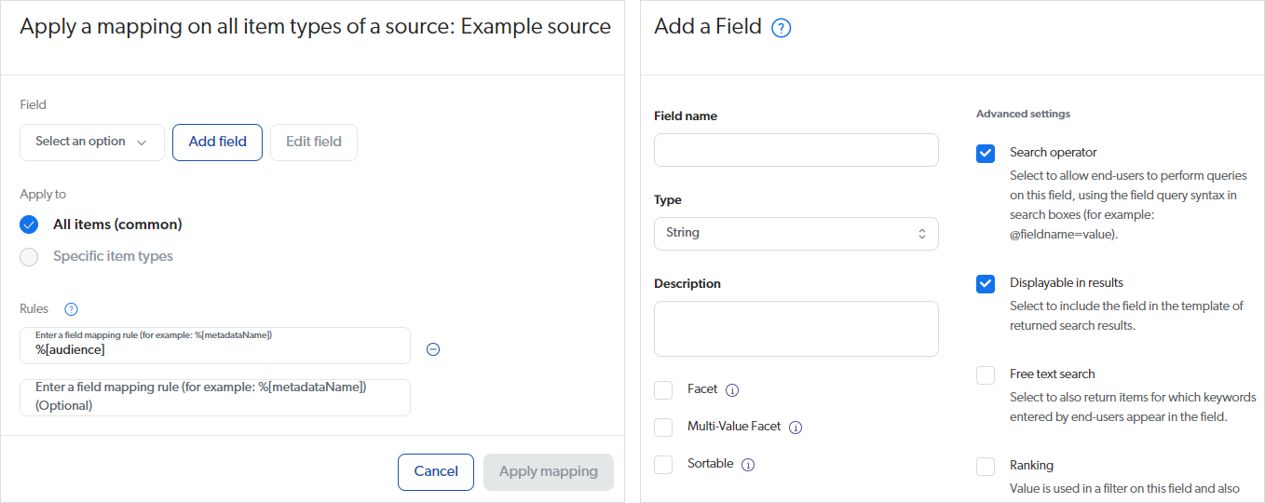The width and height of the screenshot is (1265, 503).
Task: Enable the Free text search checkbox
Action: pyautogui.click(x=986, y=375)
